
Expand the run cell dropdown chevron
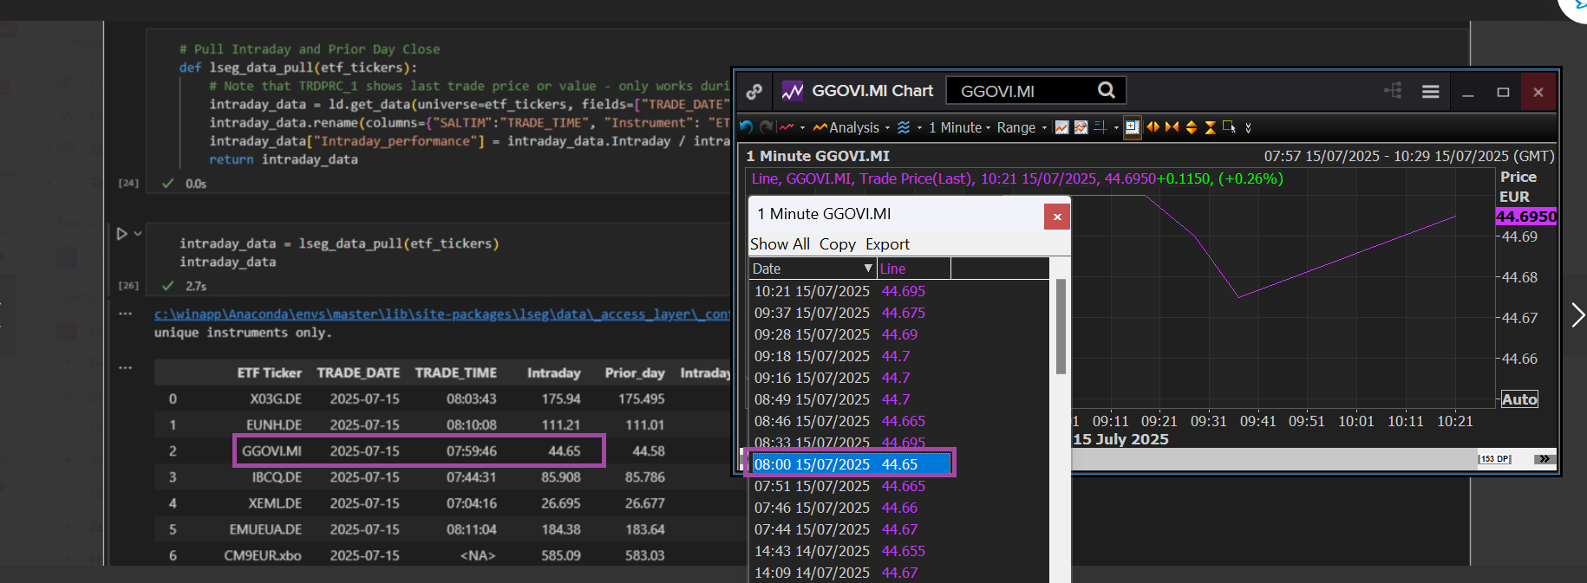coord(138,234)
